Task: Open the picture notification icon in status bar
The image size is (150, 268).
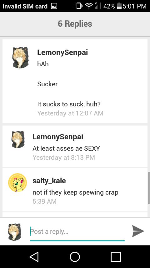Action: point(54,6)
